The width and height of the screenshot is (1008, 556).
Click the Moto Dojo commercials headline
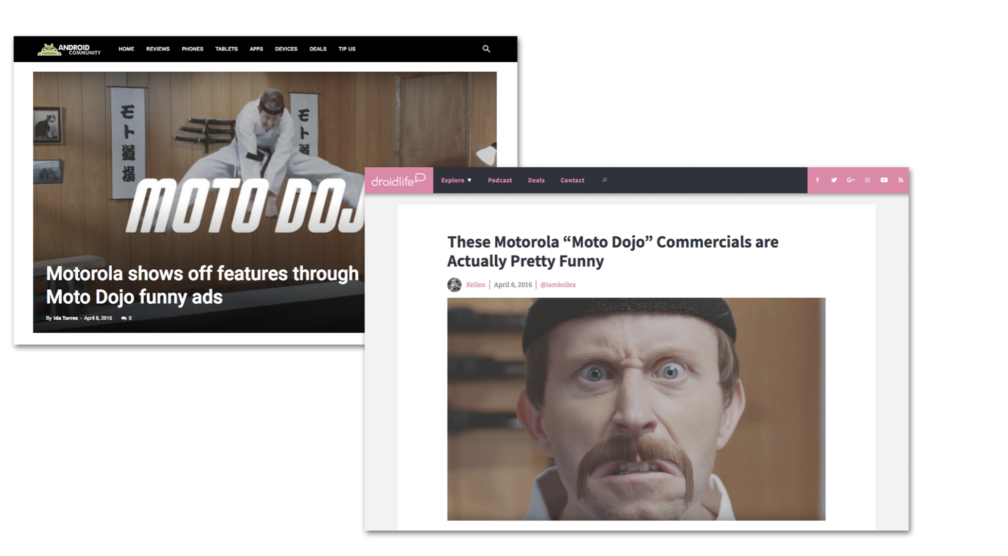[x=612, y=251]
